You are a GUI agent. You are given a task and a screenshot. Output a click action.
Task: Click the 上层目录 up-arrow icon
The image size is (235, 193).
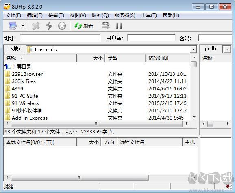point(7,66)
